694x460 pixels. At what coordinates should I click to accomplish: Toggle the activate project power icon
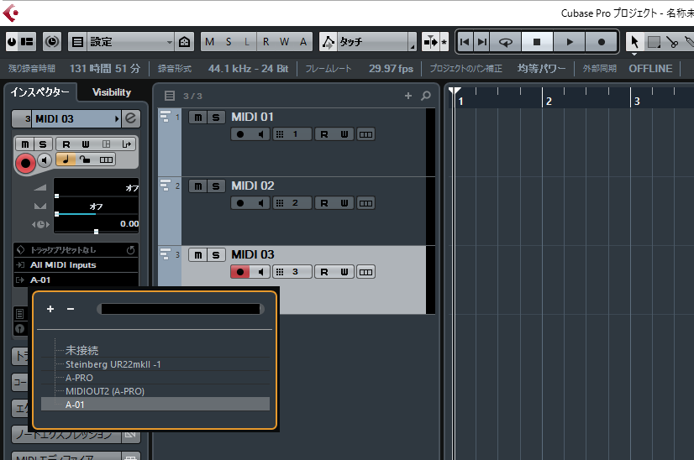tap(13, 42)
